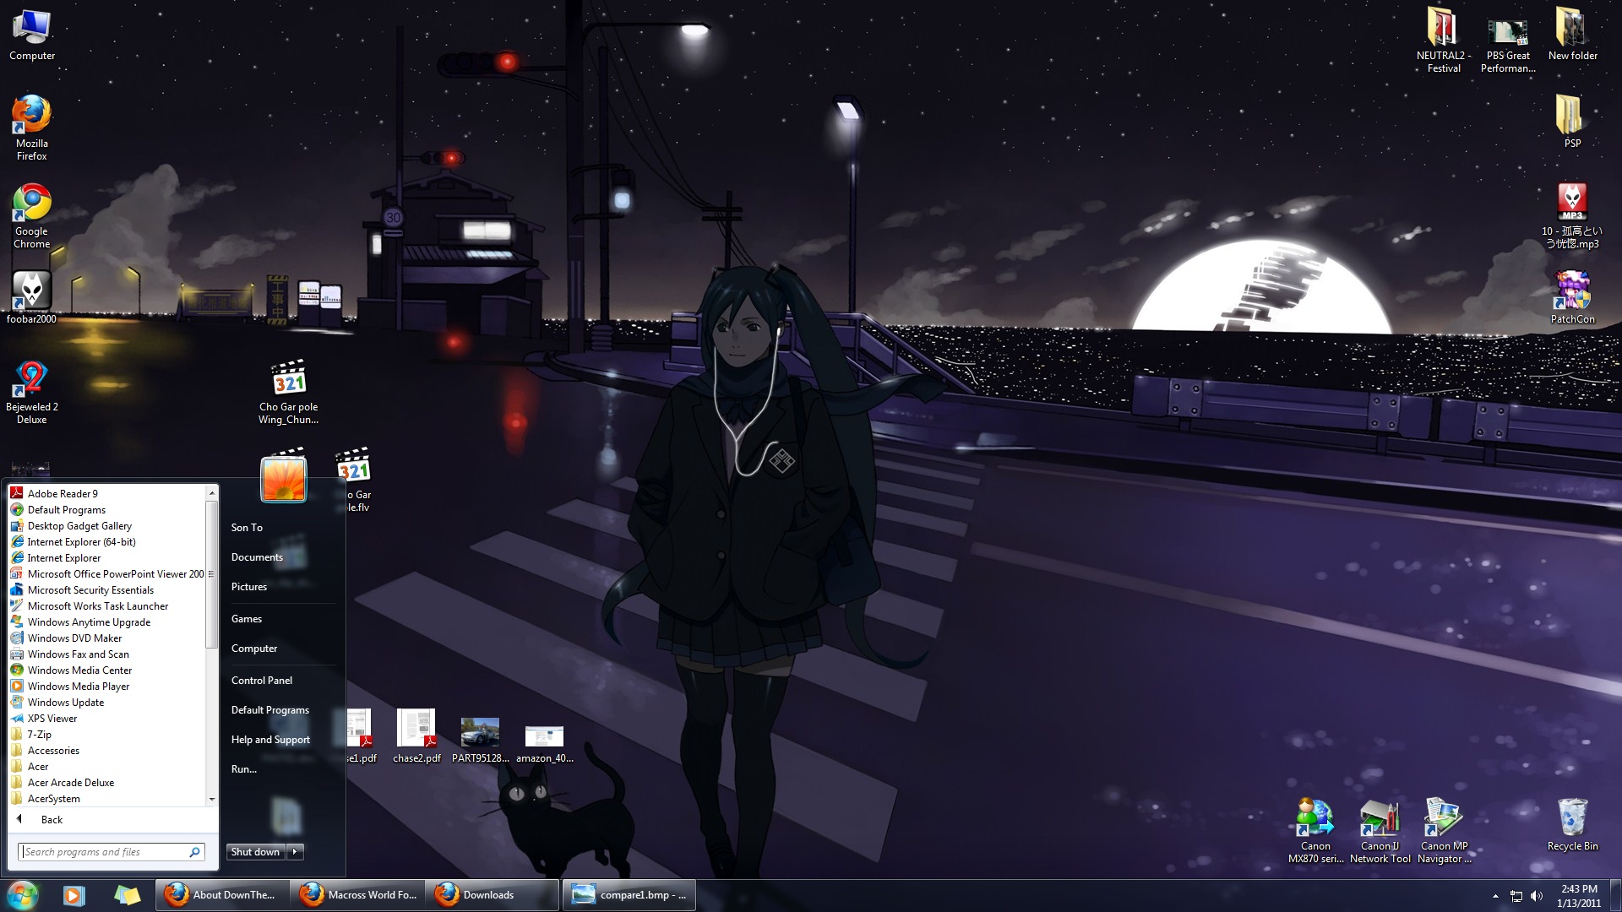Open Windows Fax and Scan

tap(107, 654)
